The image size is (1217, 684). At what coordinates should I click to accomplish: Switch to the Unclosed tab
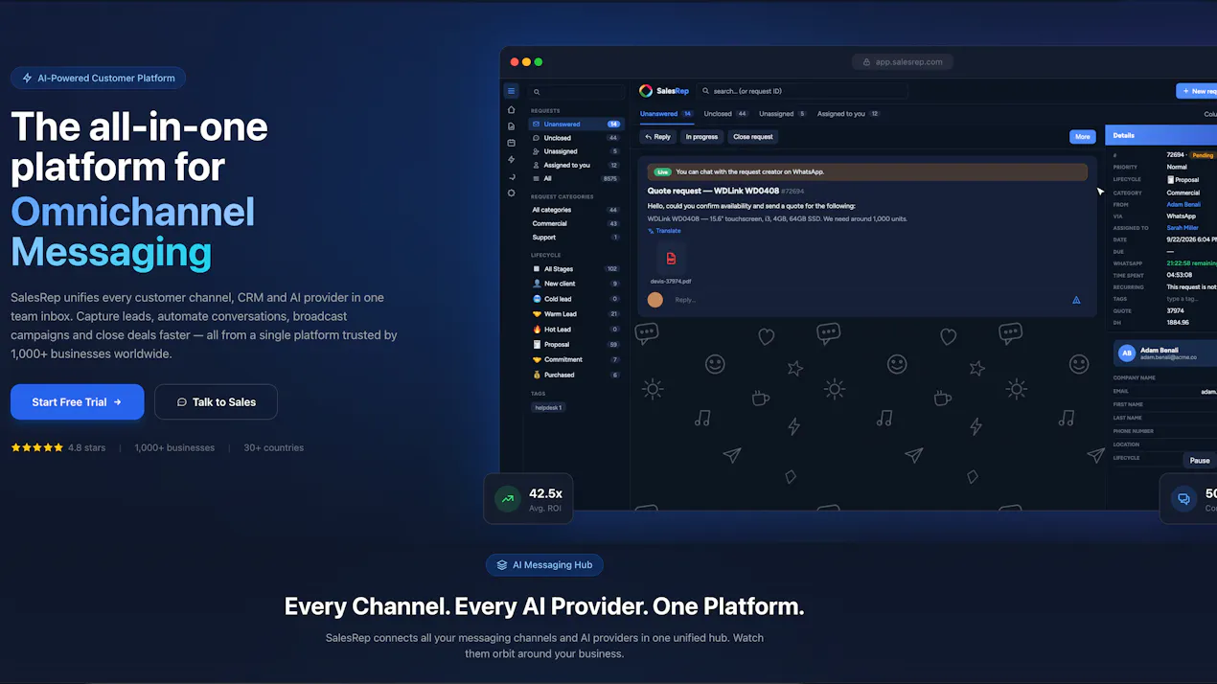tap(726, 114)
